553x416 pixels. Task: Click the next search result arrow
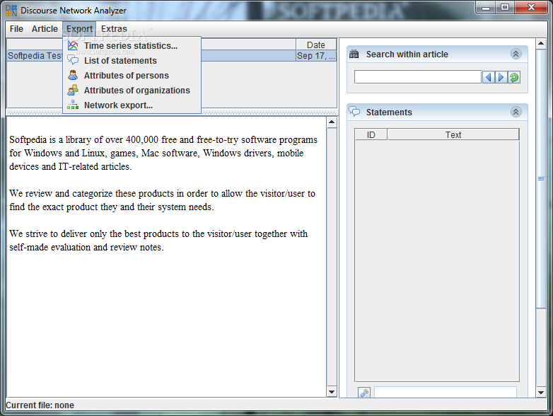tap(501, 77)
